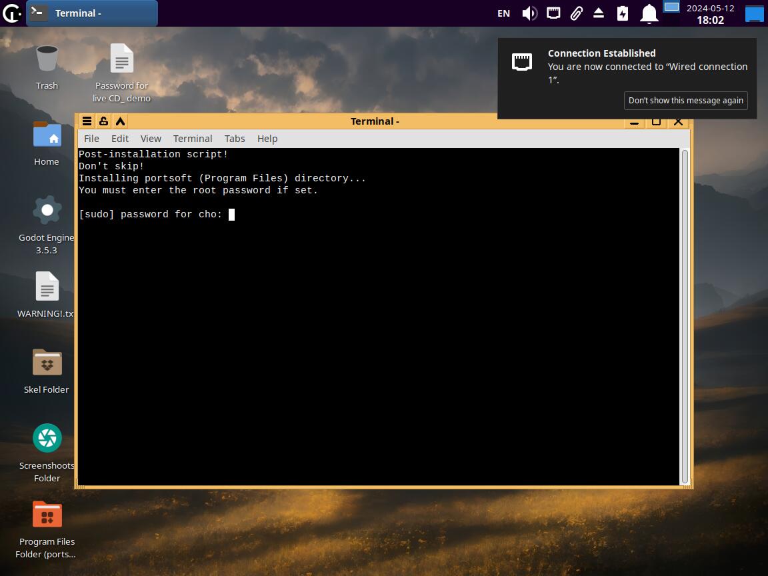Click "Don't show this message again" button

685,101
